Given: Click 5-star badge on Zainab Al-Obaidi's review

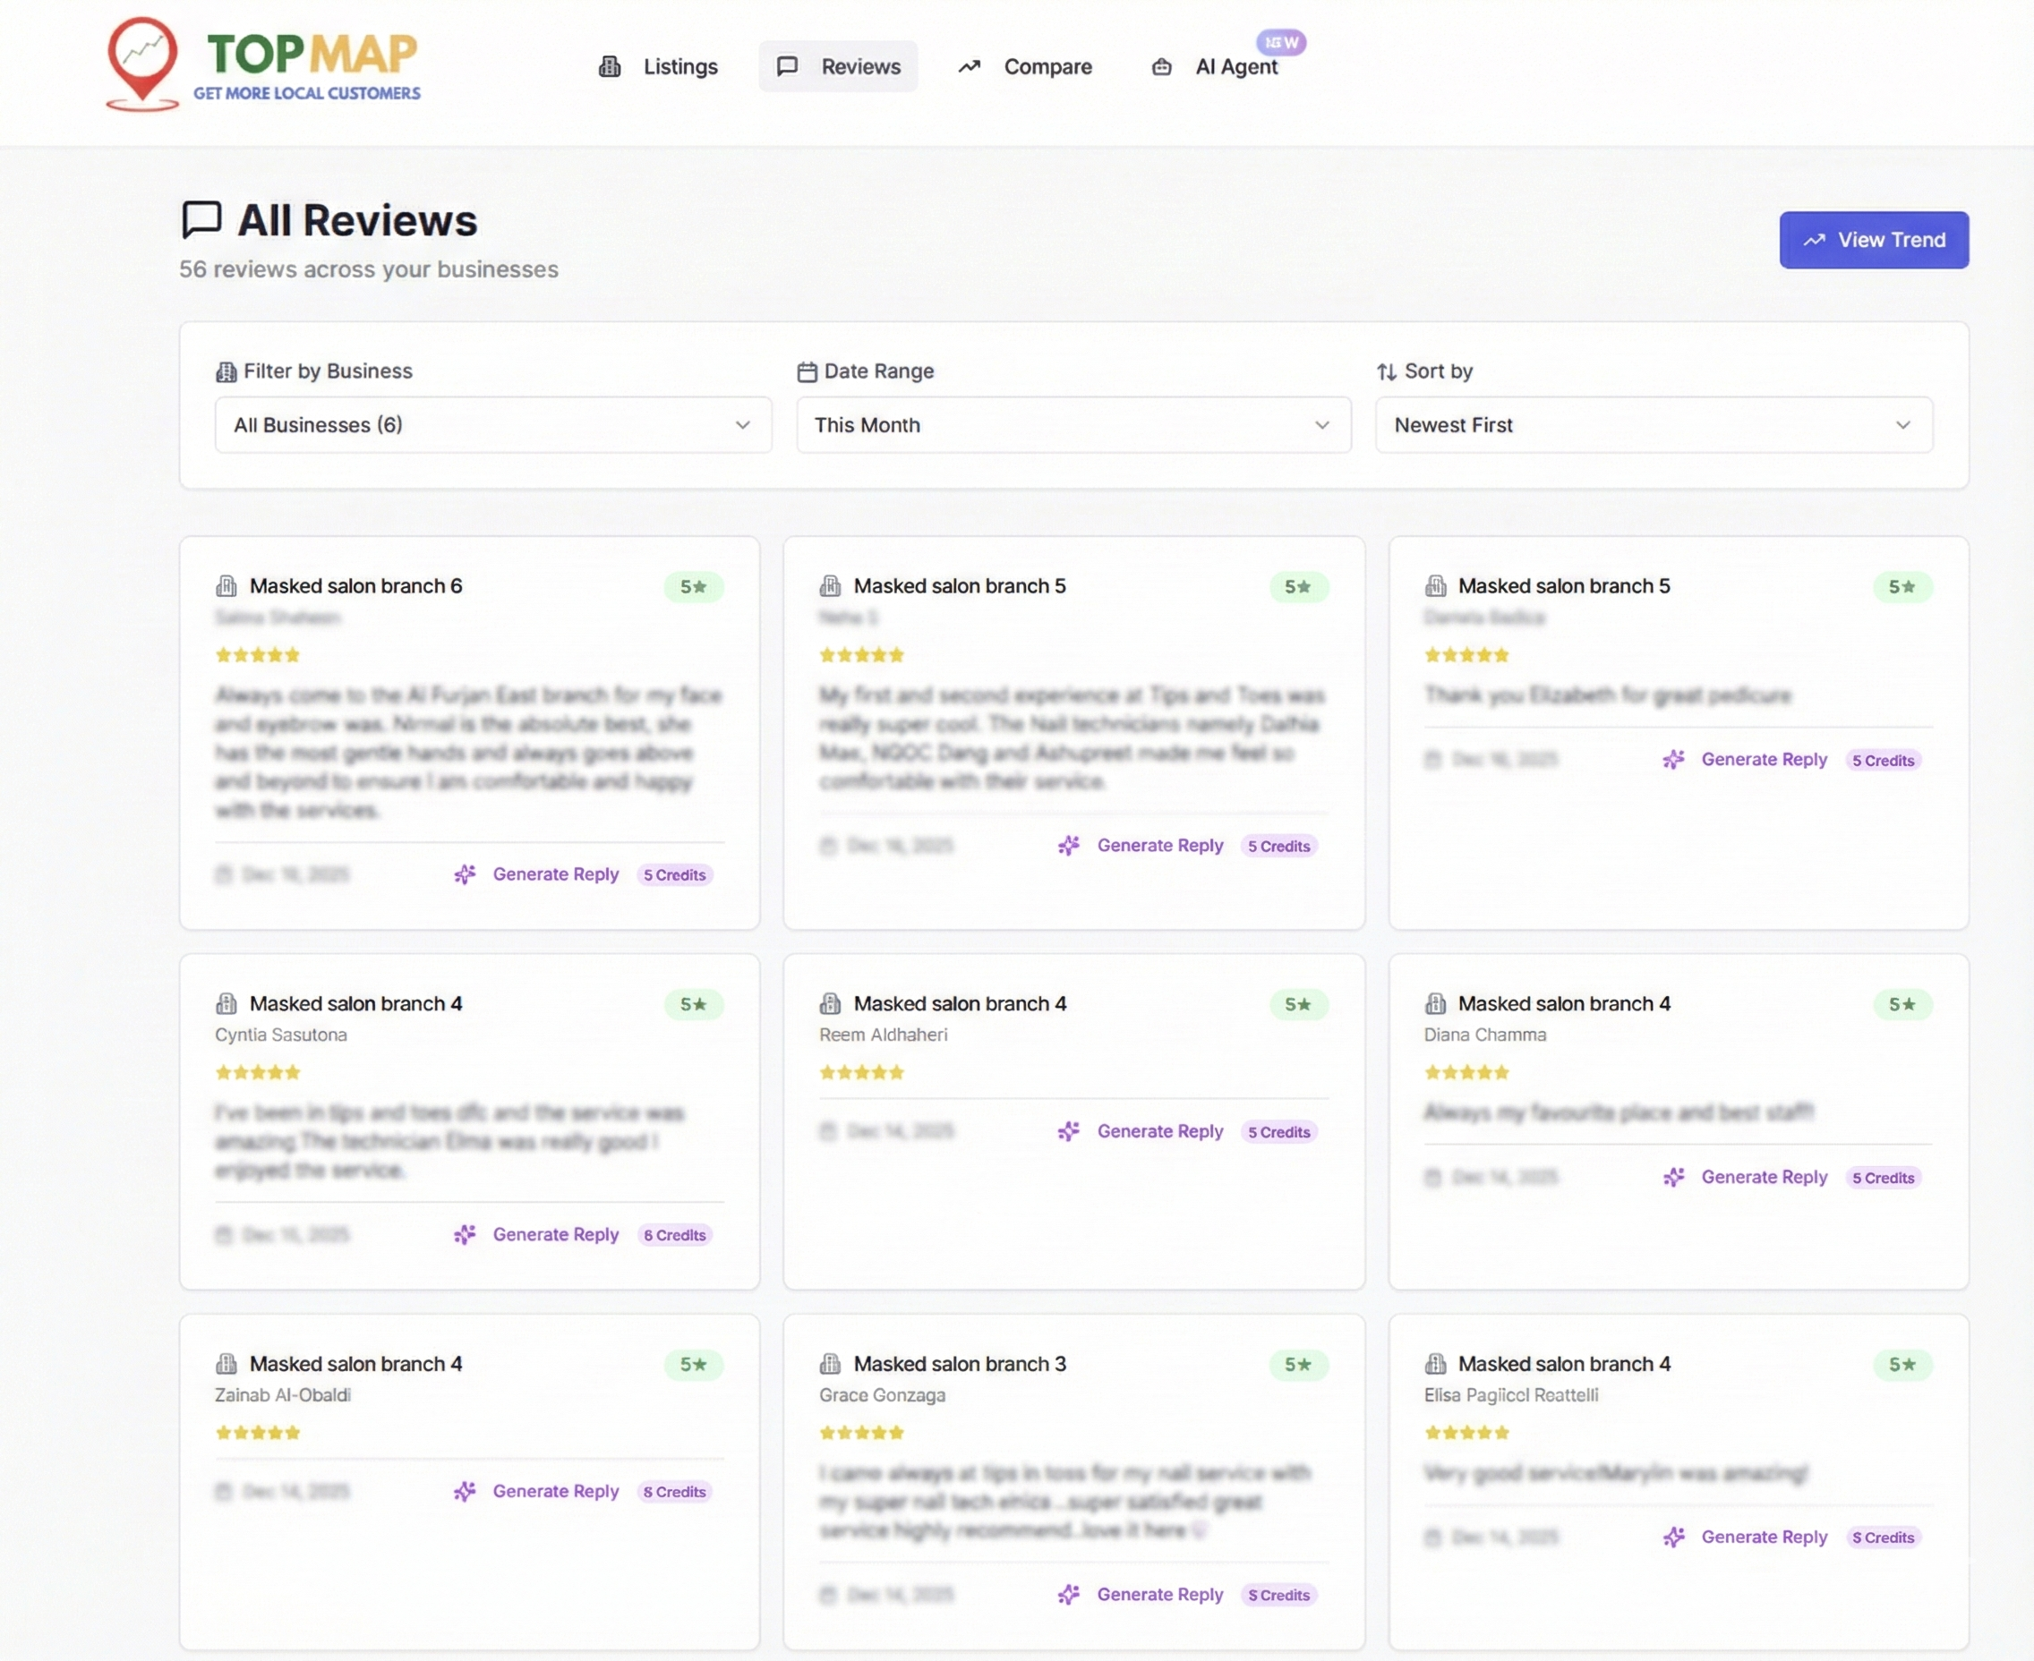Looking at the screenshot, I should tap(694, 1365).
